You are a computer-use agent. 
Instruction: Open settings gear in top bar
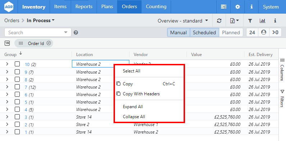pos(237,7)
